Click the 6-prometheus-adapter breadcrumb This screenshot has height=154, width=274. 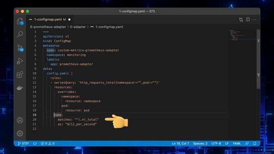(48, 27)
